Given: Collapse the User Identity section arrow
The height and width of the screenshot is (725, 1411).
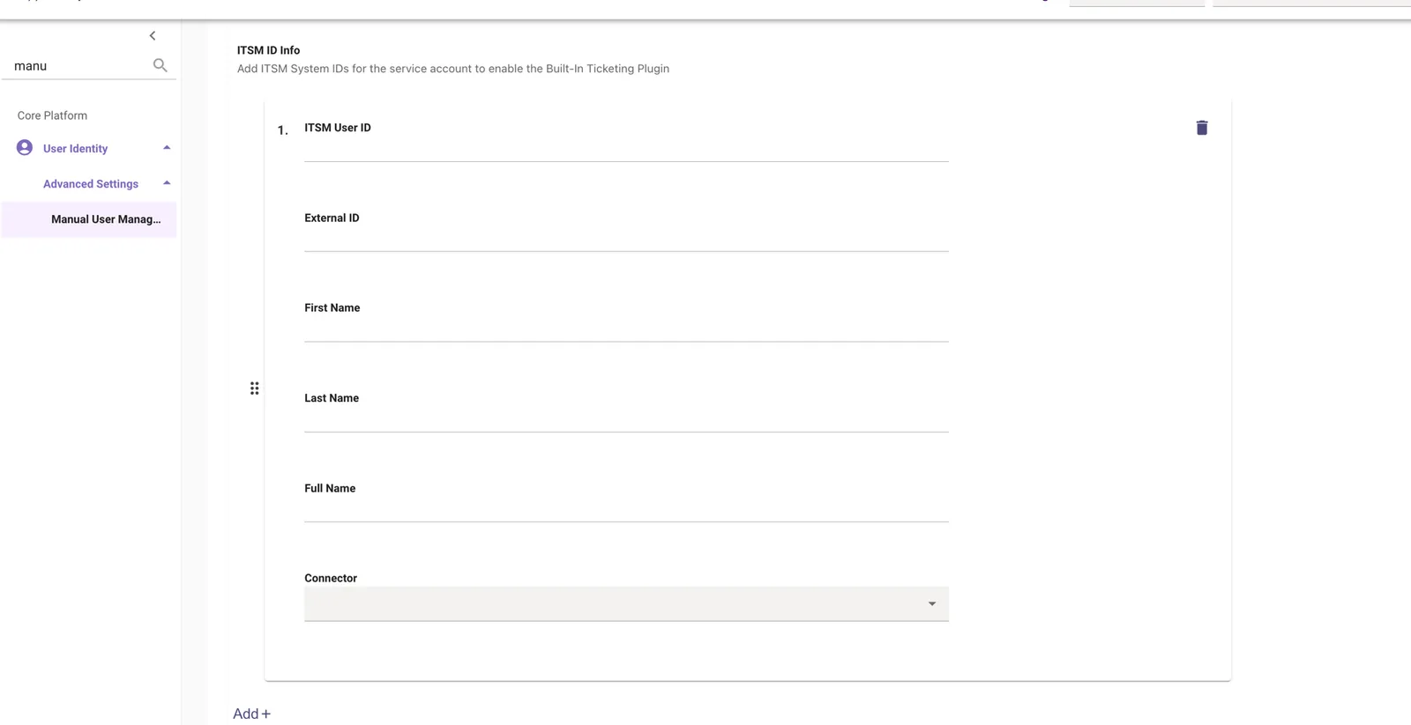Looking at the screenshot, I should point(167,148).
